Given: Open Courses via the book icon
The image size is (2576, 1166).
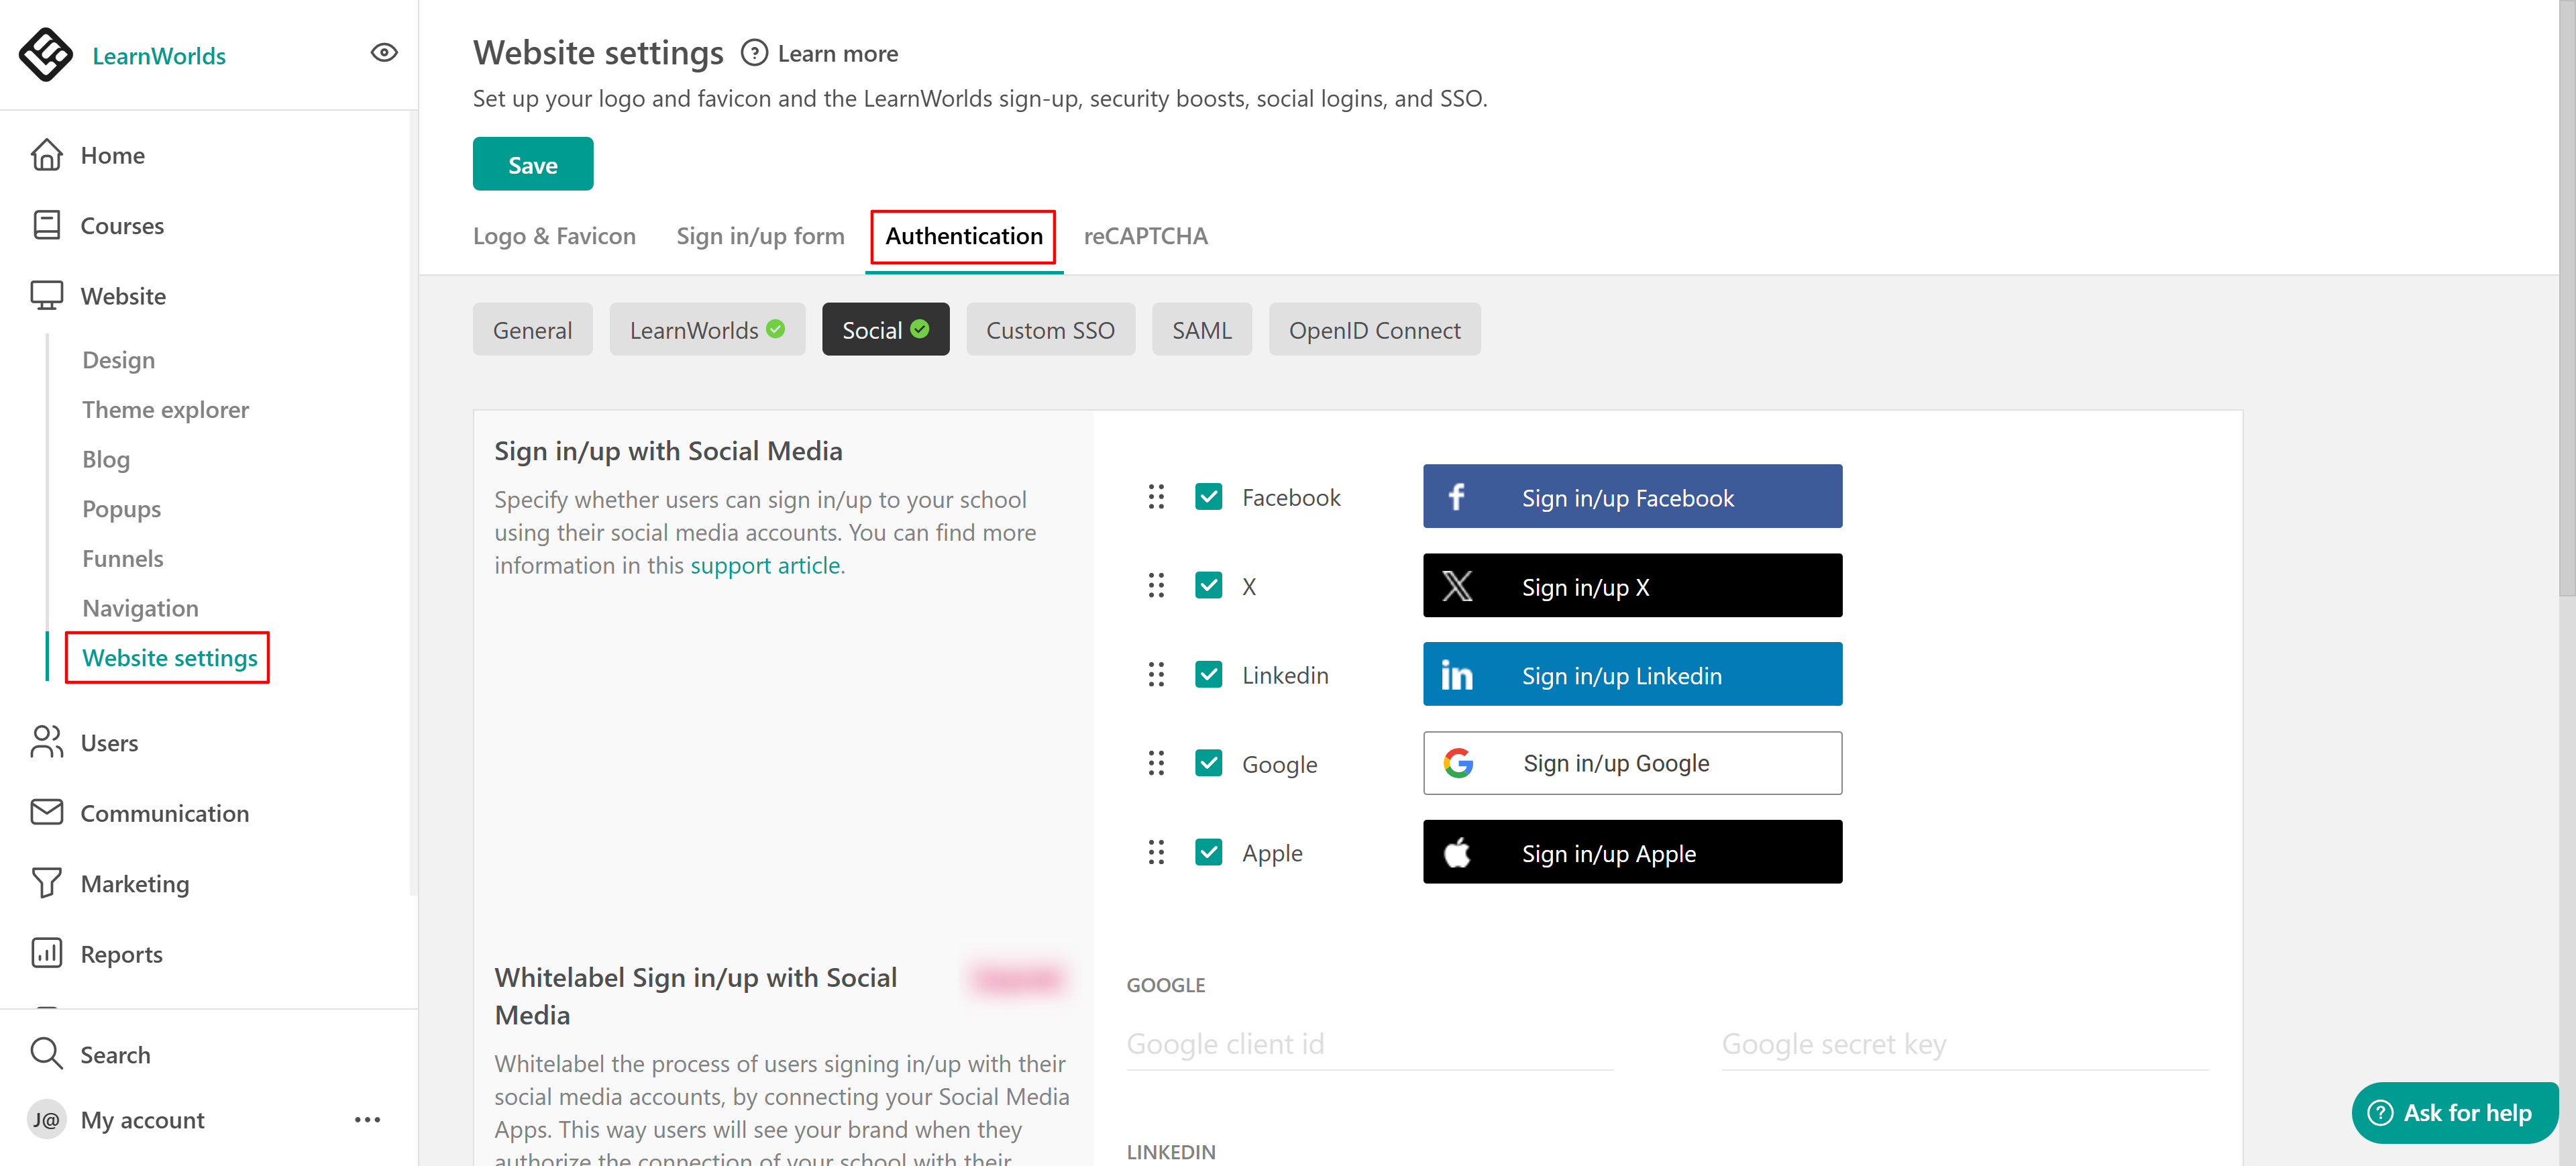Looking at the screenshot, I should pyautogui.click(x=46, y=225).
